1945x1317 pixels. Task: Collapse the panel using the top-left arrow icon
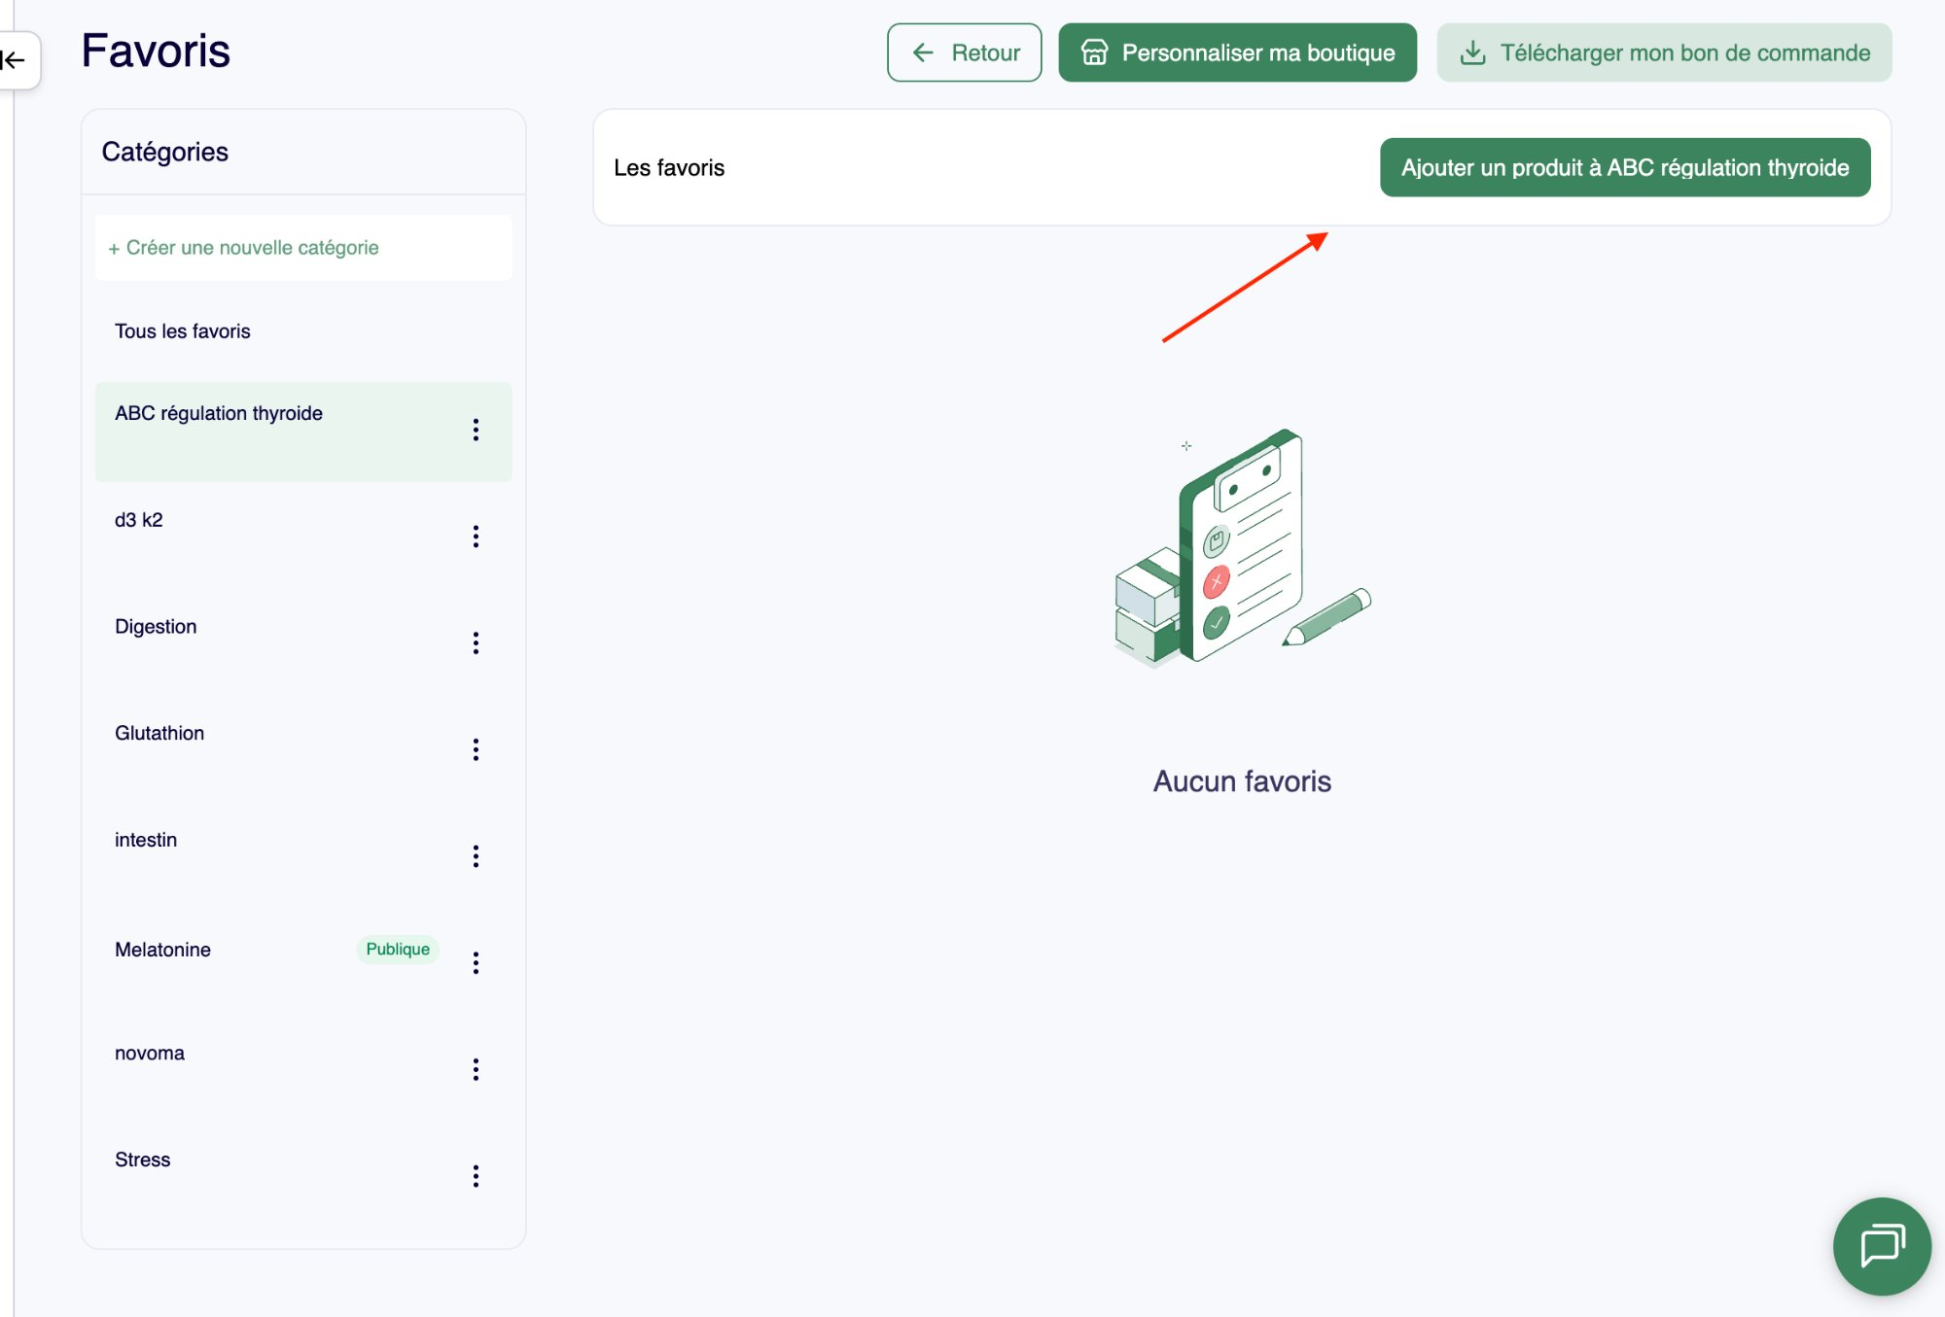[13, 59]
